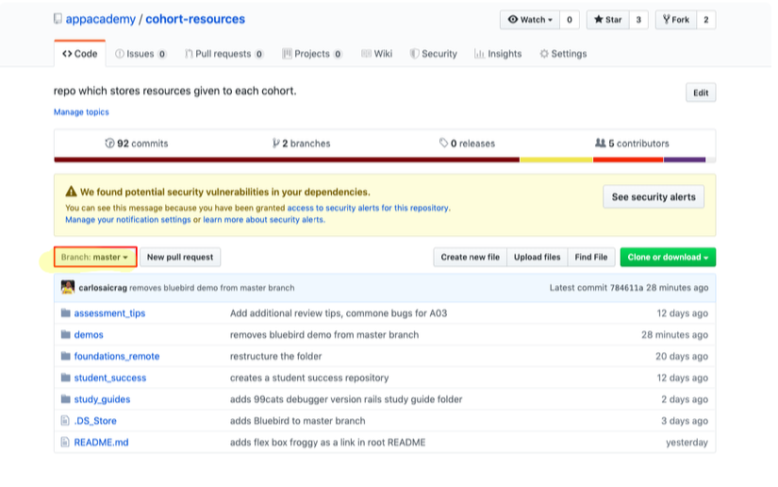
Task: Open the cohort-resources repo link
Action: (x=195, y=19)
